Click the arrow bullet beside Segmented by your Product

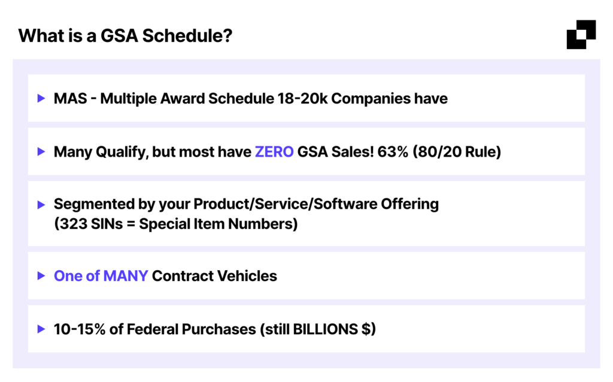coord(41,204)
